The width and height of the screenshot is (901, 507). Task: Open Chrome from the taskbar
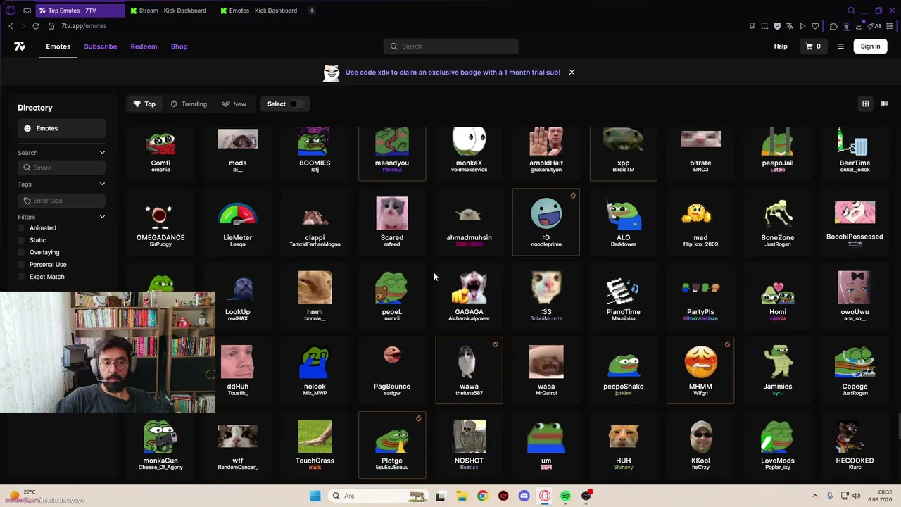coord(482,496)
